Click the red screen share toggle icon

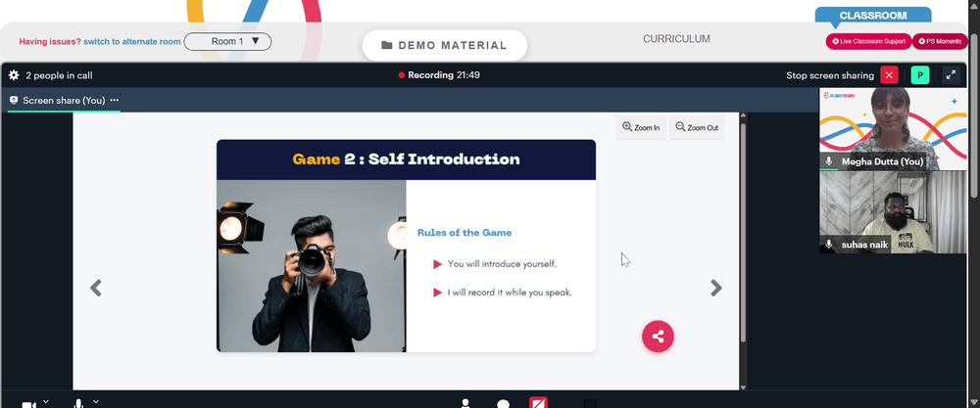(539, 402)
